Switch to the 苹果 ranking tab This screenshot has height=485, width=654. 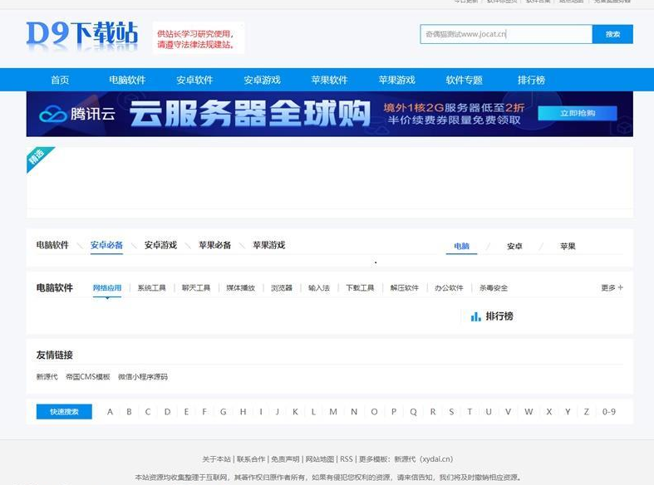568,247
